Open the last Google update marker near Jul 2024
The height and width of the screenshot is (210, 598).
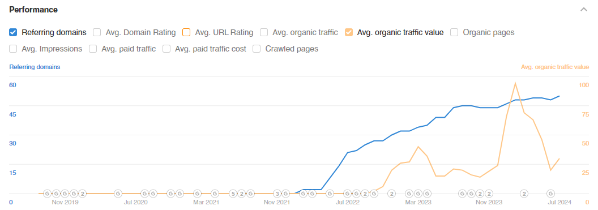coord(550,194)
